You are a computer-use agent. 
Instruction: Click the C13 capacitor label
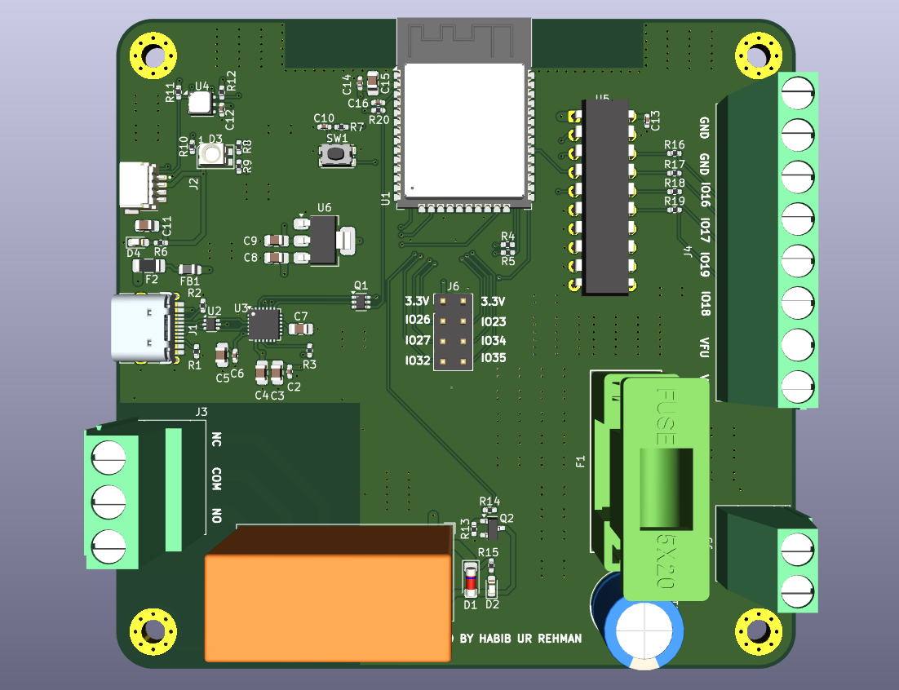pos(655,121)
